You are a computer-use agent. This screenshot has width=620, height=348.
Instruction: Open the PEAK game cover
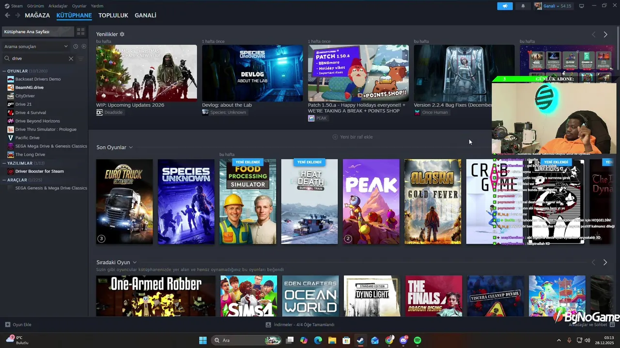[371, 202]
